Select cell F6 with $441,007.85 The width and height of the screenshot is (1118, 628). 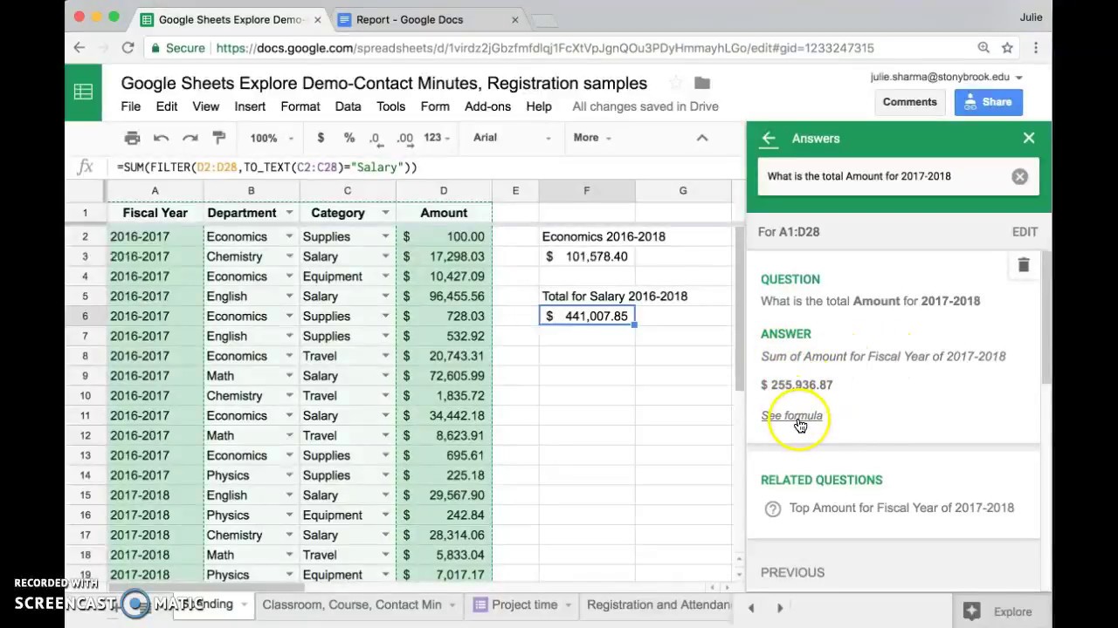587,316
